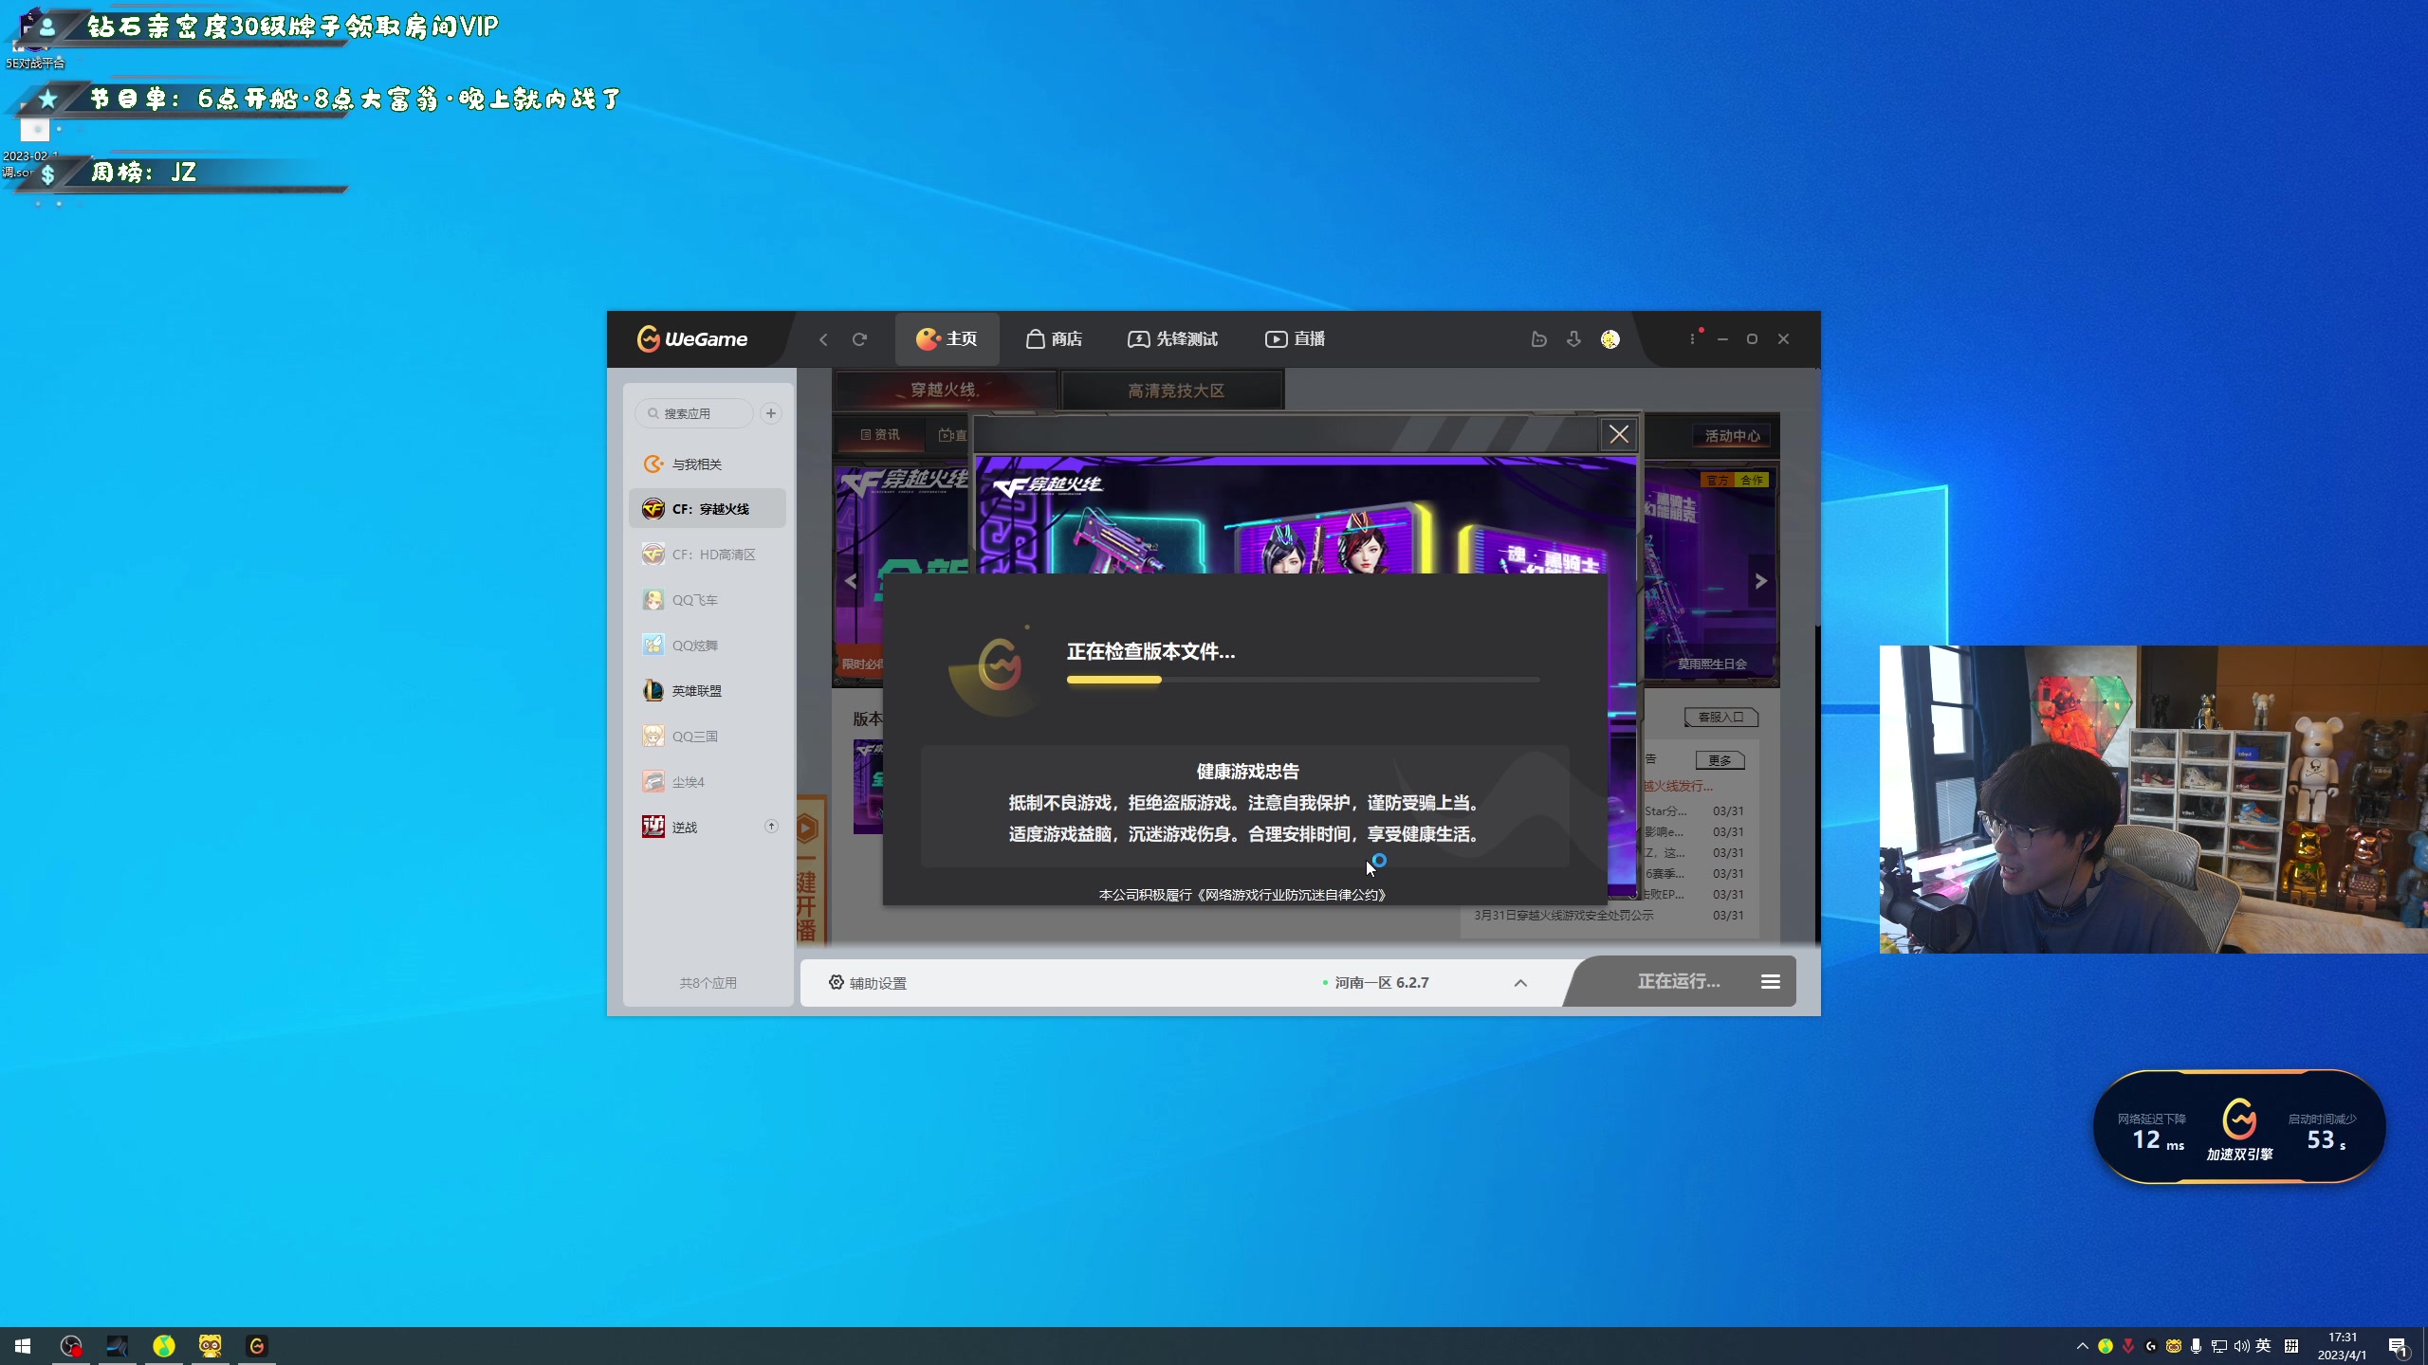Click the carousel right arrow

[1761, 579]
